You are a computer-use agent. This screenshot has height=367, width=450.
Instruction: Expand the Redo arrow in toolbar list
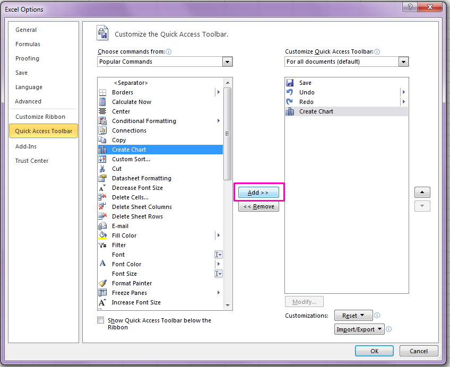point(403,102)
